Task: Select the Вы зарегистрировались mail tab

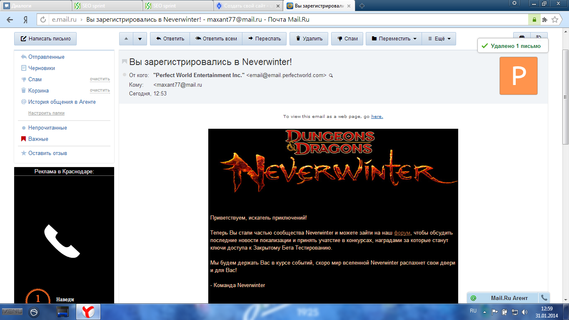Action: [x=319, y=6]
